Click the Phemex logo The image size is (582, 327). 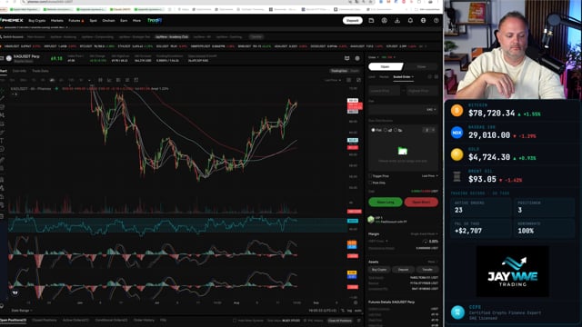pos(12,20)
